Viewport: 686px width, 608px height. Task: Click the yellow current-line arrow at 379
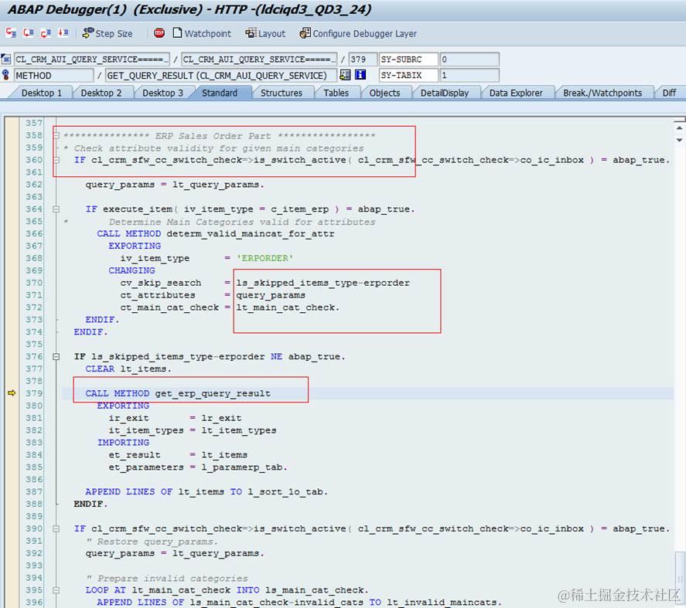[x=12, y=393]
